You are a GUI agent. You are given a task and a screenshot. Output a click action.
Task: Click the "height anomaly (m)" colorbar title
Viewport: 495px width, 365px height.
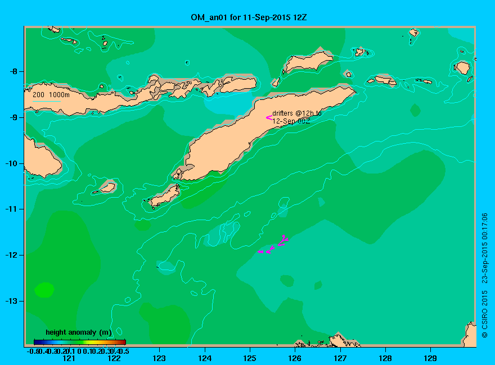[79, 332]
